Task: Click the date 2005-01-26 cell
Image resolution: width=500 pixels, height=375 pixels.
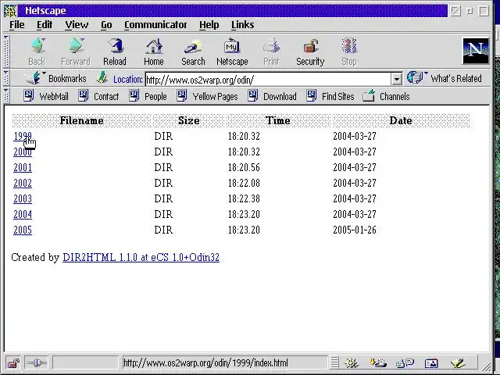Action: 355,230
